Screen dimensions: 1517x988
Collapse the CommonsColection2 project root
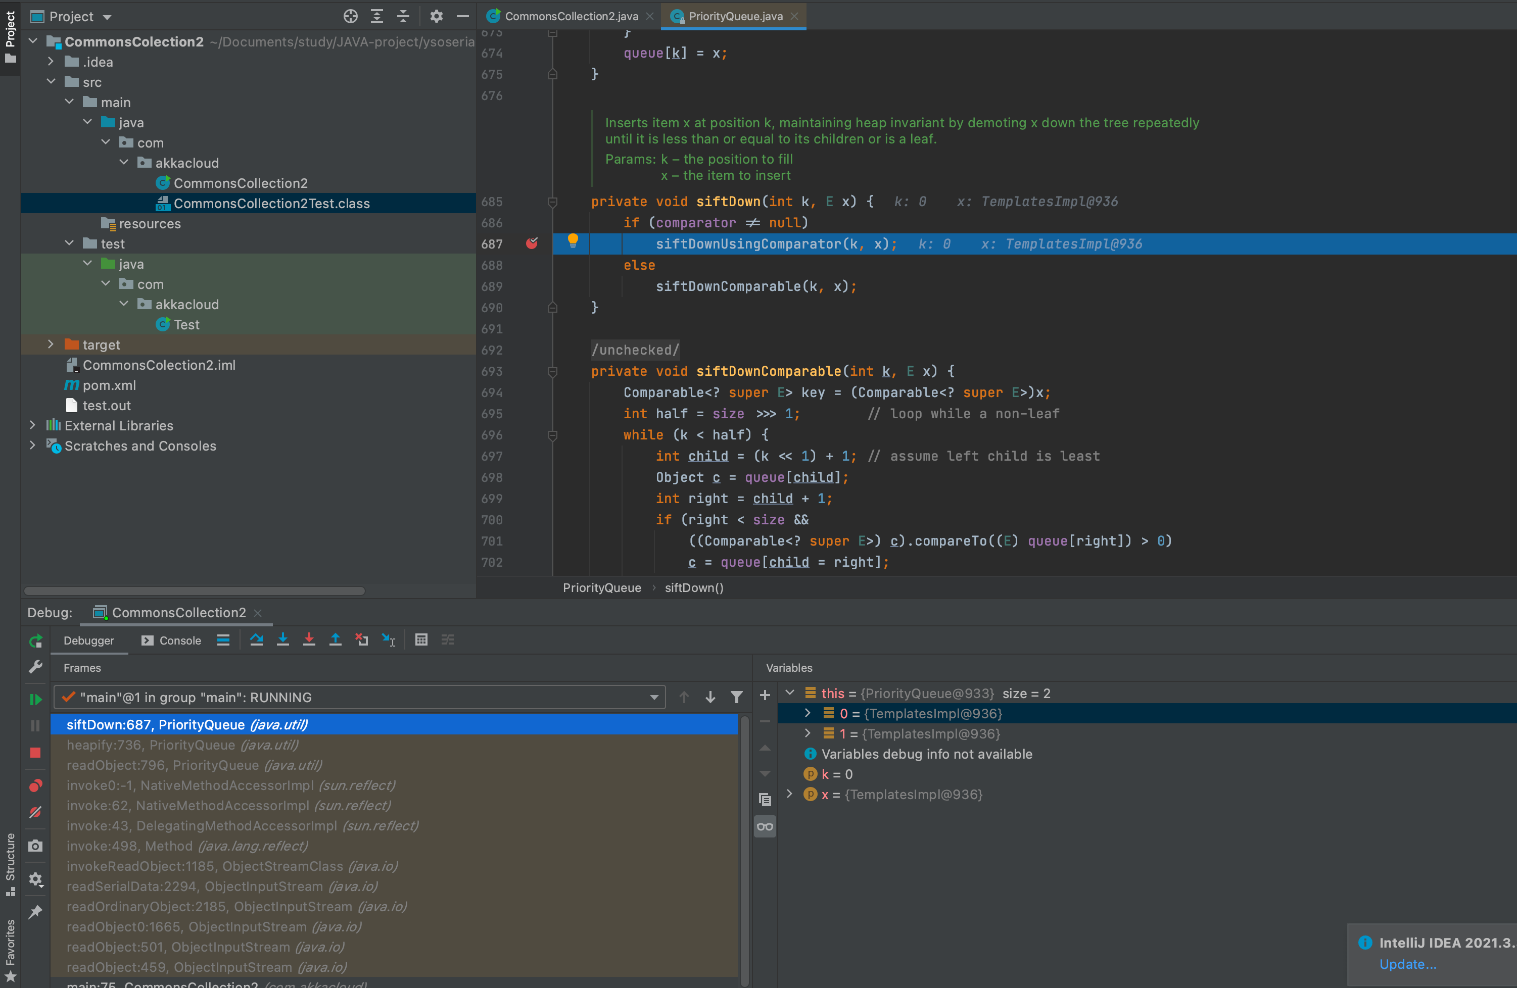click(x=33, y=41)
